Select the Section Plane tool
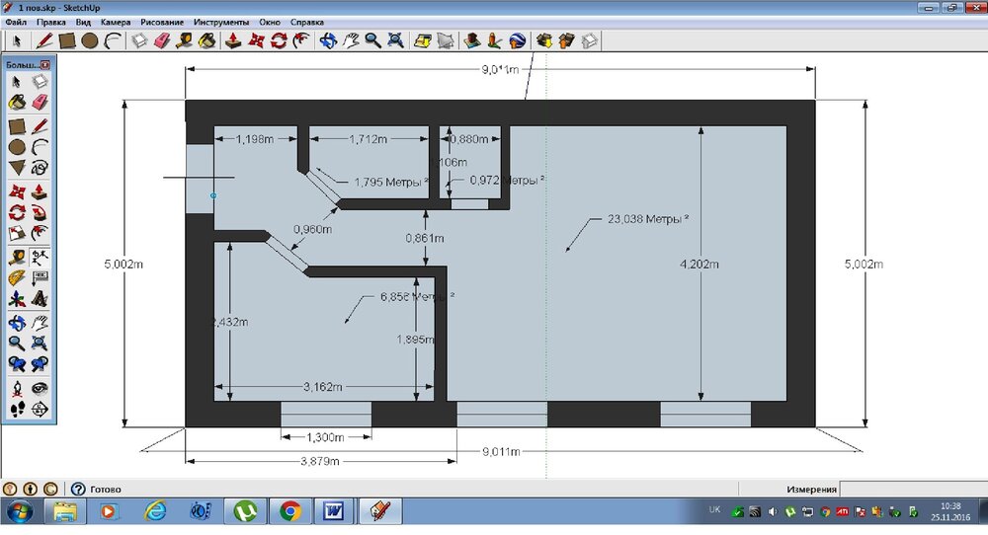 [x=40, y=409]
